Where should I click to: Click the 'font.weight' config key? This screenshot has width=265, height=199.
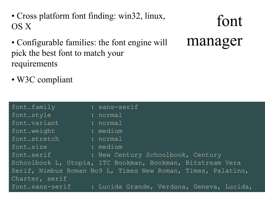click(33, 131)
